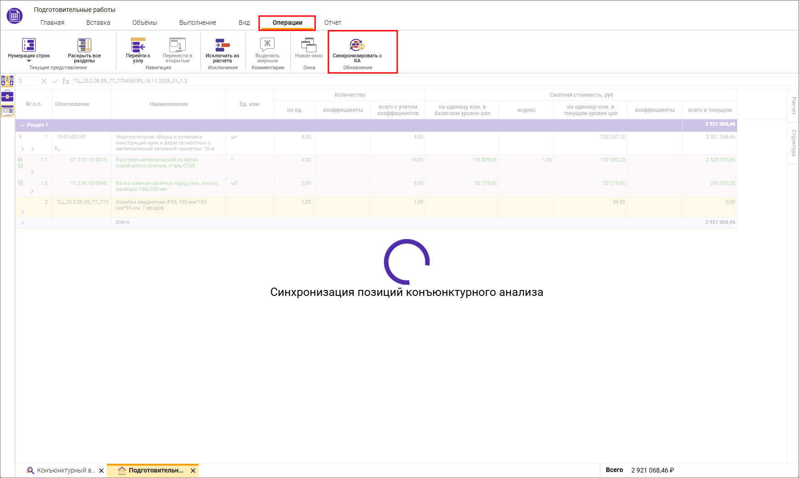799x478 pixels.
Task: Toggle Выделить жирным bold formatting
Action: coord(268,45)
